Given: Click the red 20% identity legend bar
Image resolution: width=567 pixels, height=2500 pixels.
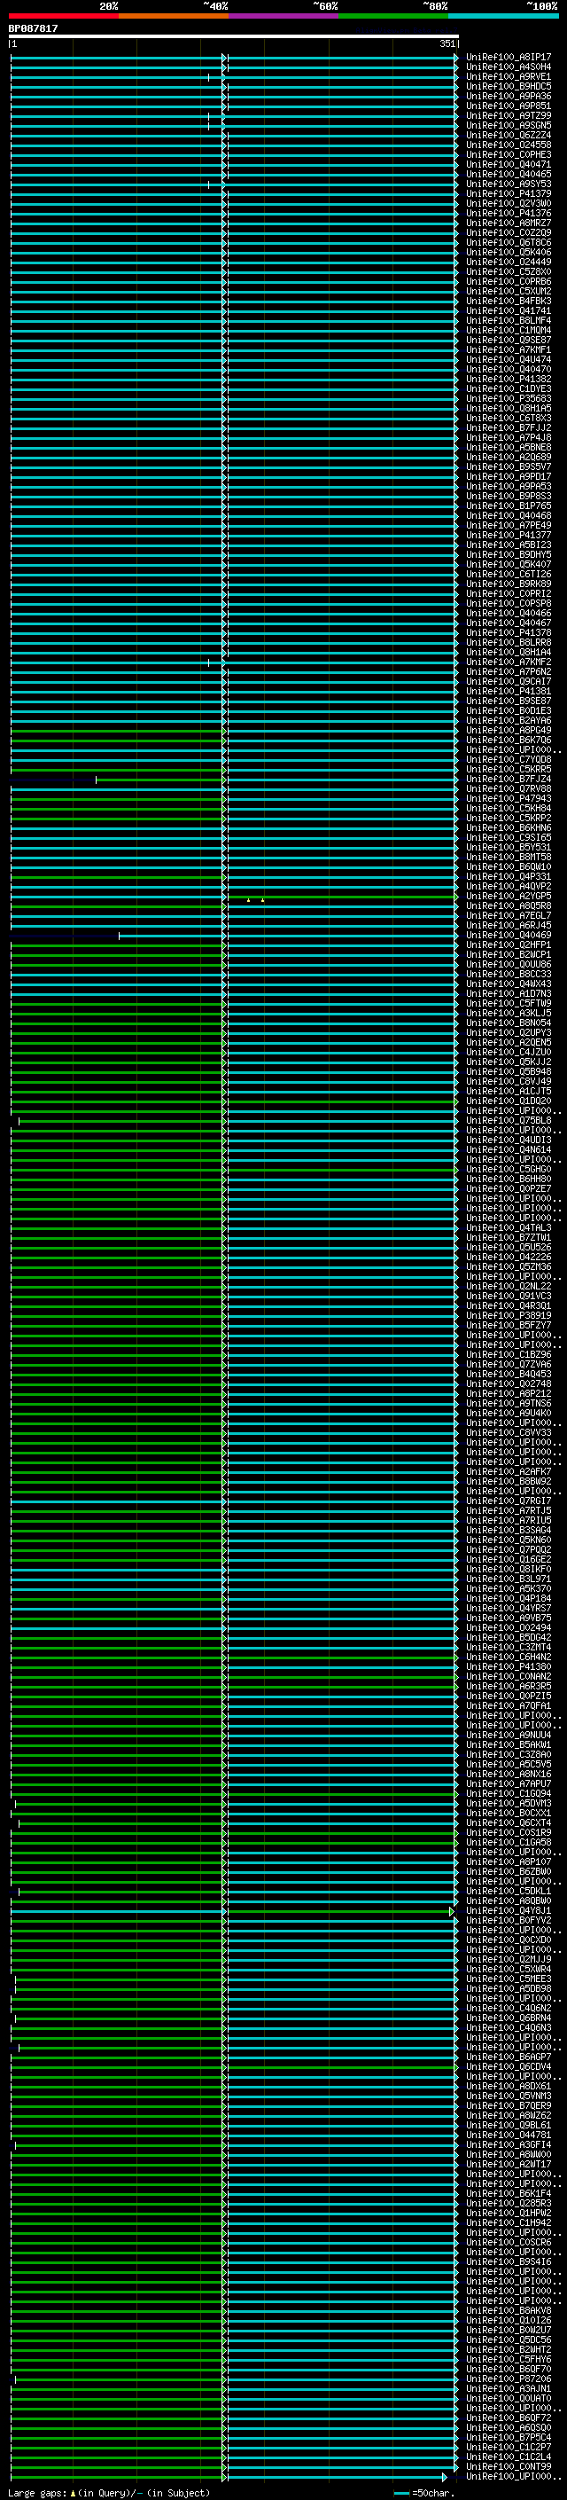Looking at the screenshot, I should (63, 16).
